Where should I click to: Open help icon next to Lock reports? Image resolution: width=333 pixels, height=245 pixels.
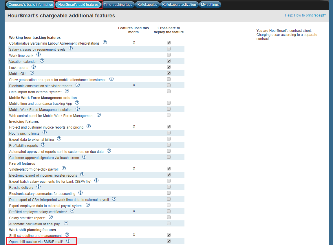point(34,67)
